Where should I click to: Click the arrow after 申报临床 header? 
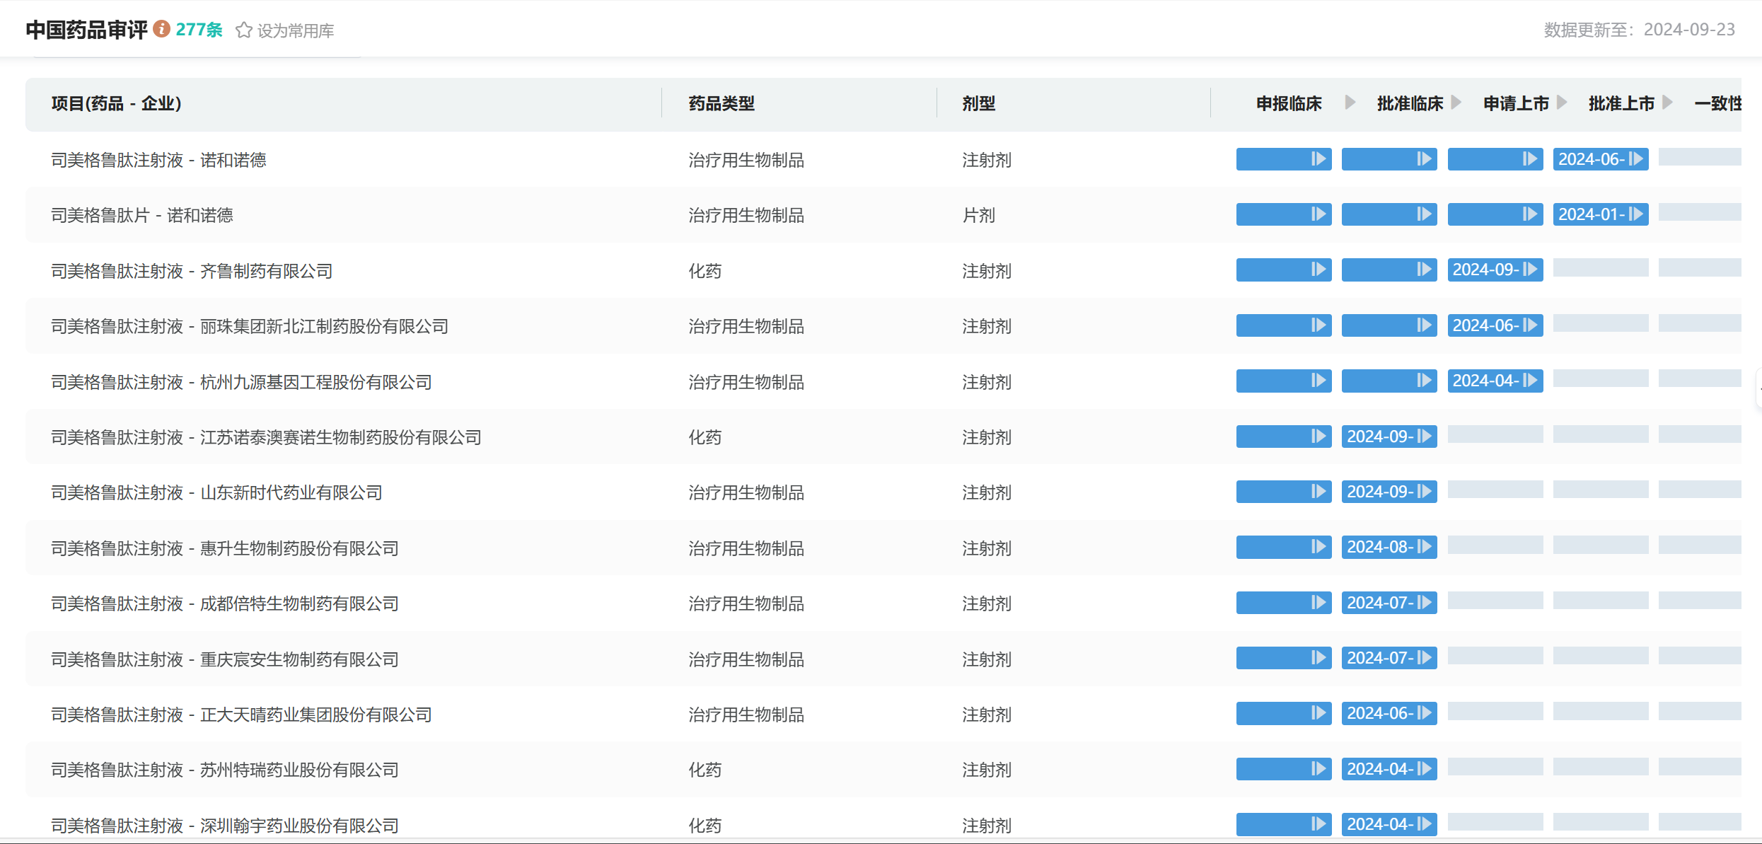(1350, 103)
